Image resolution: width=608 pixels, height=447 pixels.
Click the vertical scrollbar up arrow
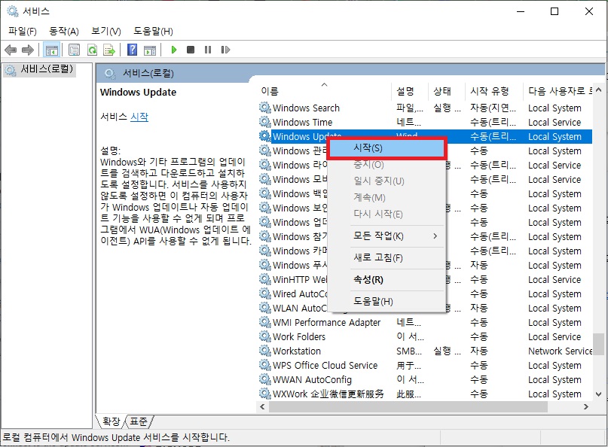pyautogui.click(x=599, y=90)
